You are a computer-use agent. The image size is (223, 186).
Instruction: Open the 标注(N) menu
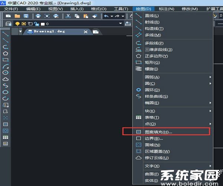click(x=166, y=9)
